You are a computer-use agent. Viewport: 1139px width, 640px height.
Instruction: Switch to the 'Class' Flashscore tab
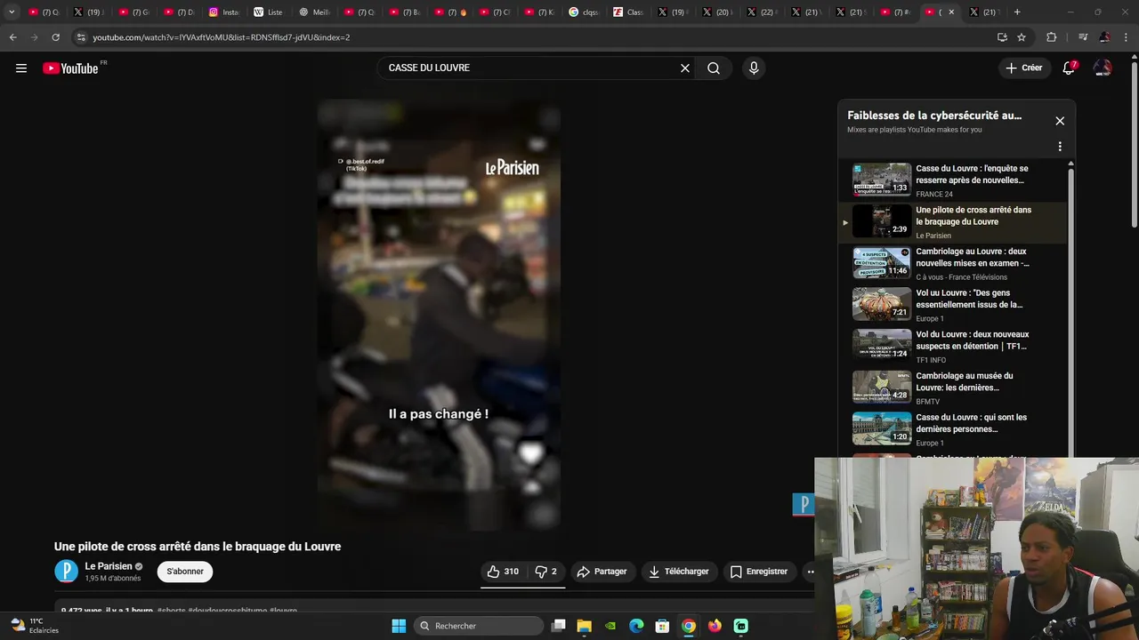coord(629,12)
